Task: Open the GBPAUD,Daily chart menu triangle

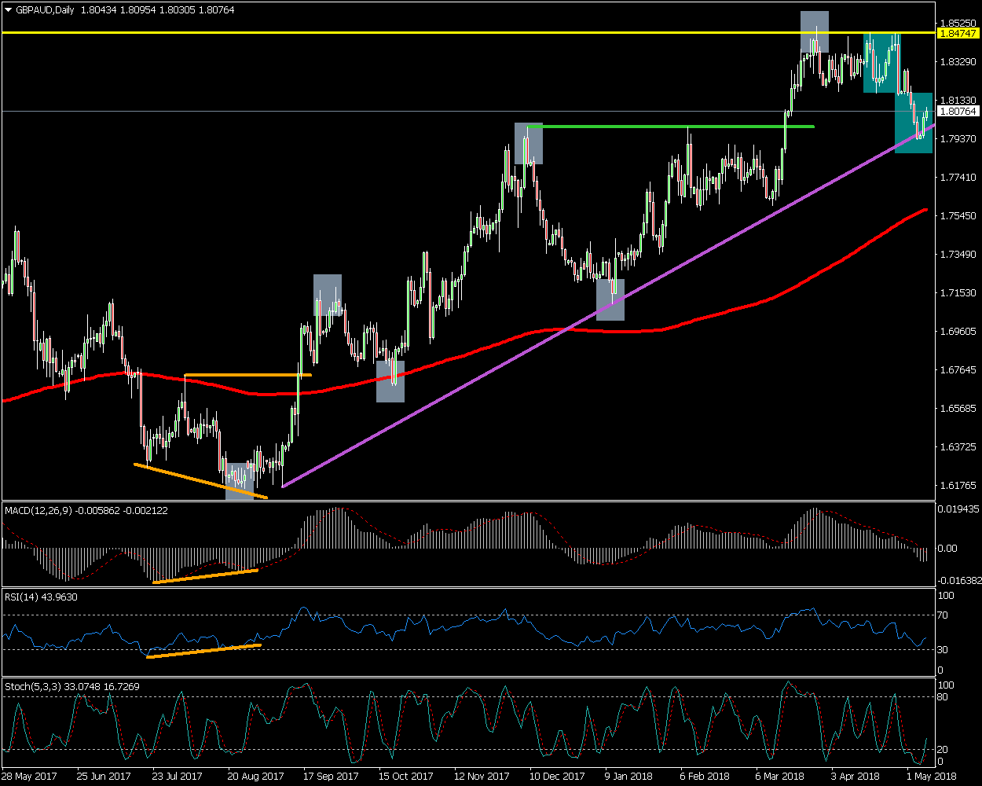Action: (9, 10)
